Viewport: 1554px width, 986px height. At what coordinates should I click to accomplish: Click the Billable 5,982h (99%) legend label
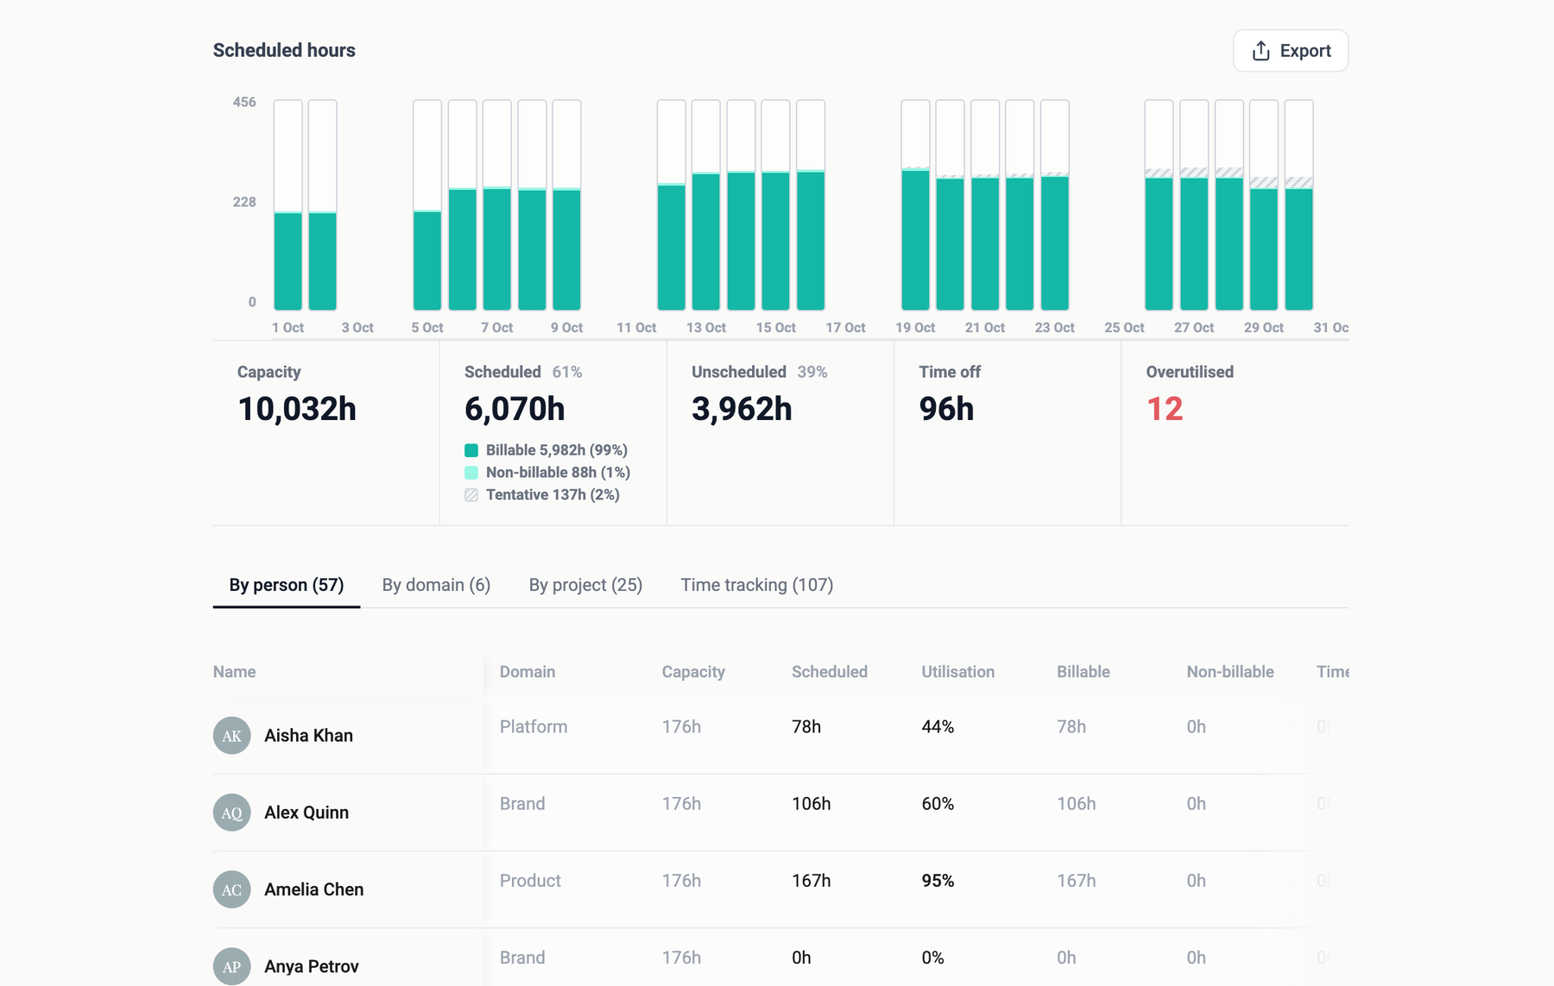556,450
